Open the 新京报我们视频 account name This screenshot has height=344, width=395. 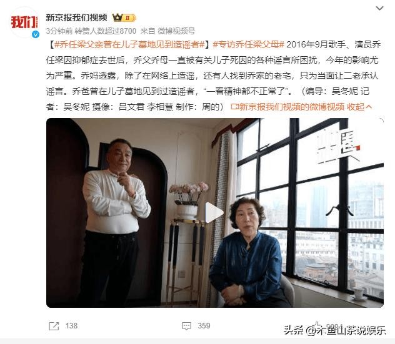(77, 17)
